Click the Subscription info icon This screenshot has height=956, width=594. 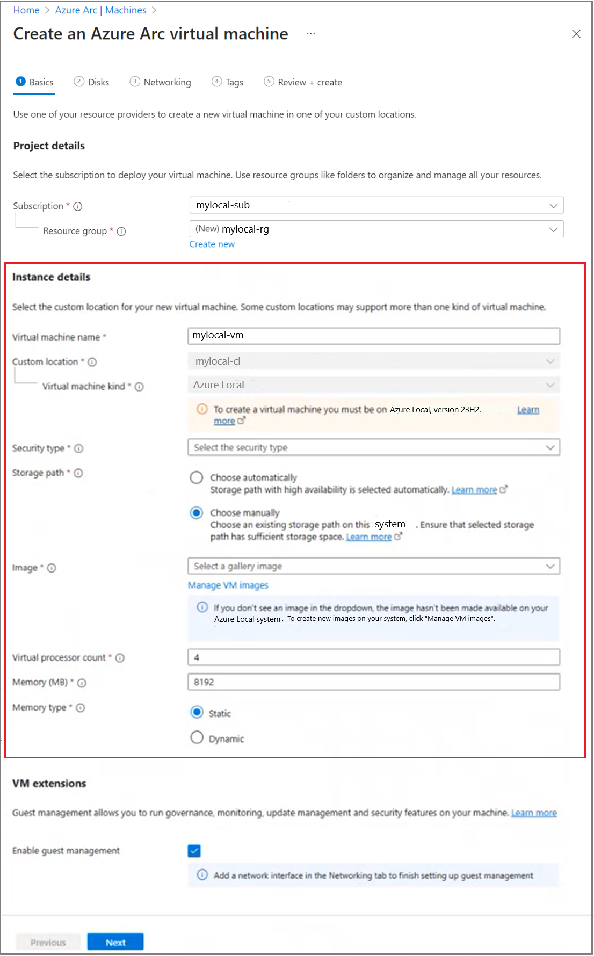[78, 206]
